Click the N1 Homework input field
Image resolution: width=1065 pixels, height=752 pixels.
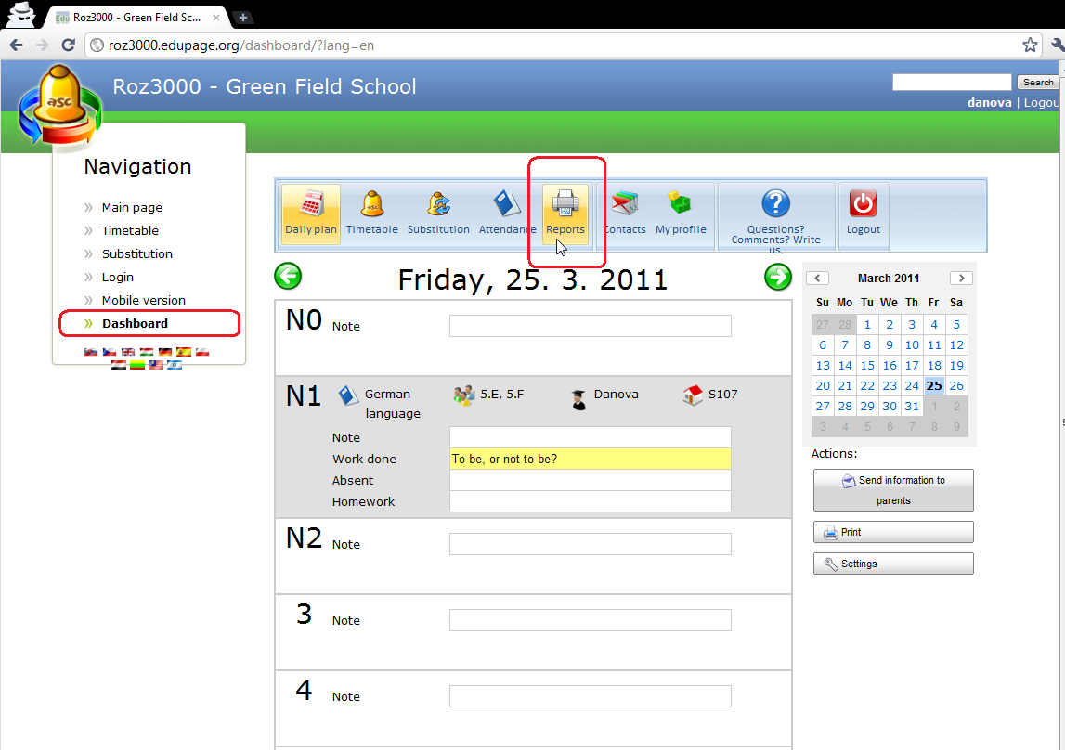pyautogui.click(x=590, y=502)
